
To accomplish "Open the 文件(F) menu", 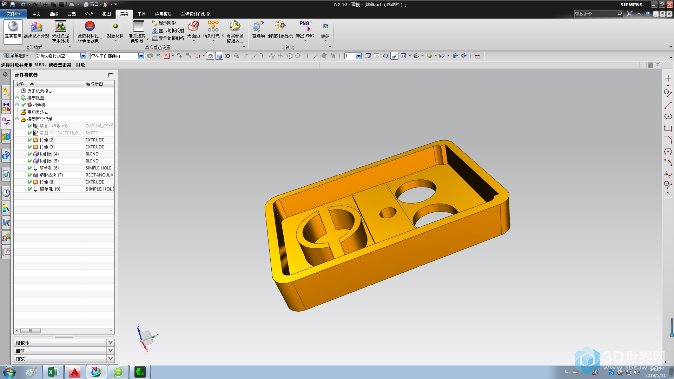I will 13,14.
